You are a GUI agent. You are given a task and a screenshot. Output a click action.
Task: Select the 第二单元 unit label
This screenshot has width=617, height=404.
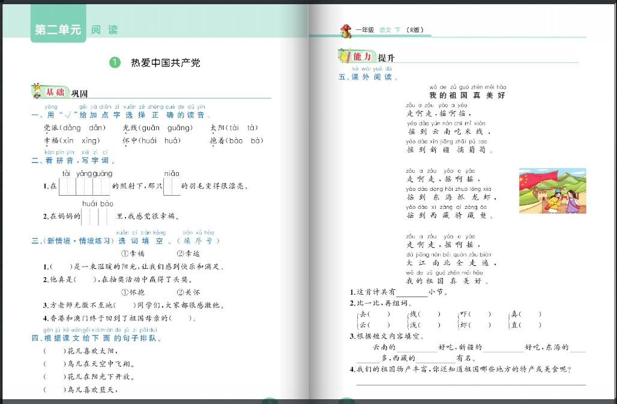58,29
